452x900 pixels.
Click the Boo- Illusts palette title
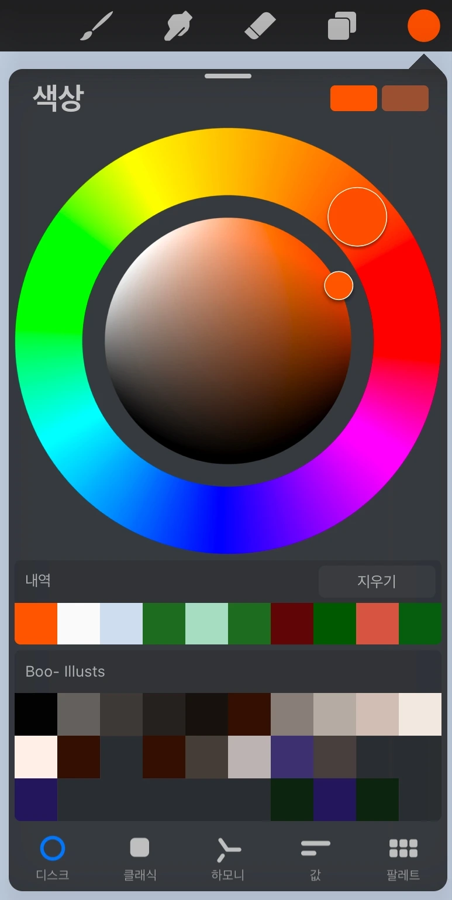coord(65,671)
